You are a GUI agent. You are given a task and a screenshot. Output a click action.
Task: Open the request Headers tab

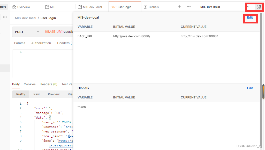(x=65, y=43)
